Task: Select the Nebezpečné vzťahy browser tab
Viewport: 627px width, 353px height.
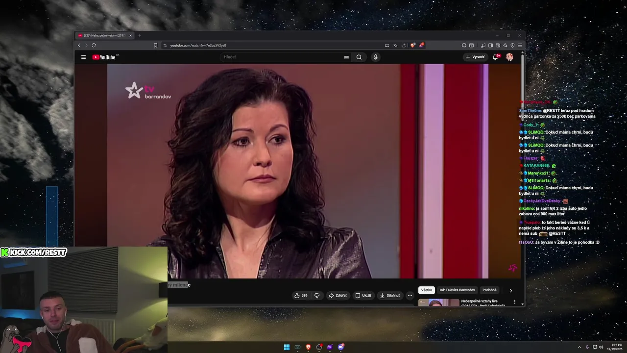Action: [105, 35]
